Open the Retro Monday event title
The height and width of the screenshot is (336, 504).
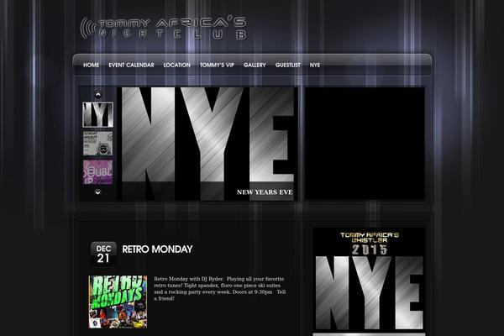[x=157, y=249]
